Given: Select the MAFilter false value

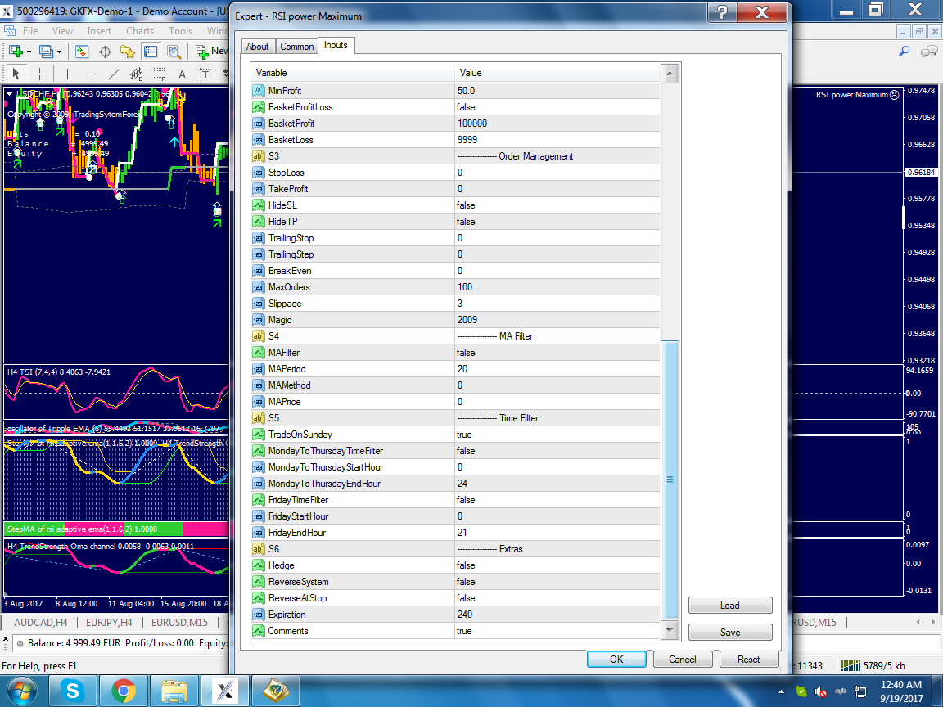Looking at the screenshot, I should click(557, 353).
